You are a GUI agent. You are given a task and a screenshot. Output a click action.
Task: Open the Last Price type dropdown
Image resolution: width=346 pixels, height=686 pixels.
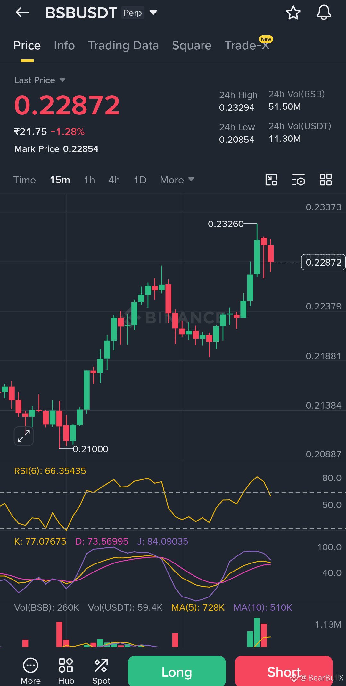pyautogui.click(x=40, y=80)
